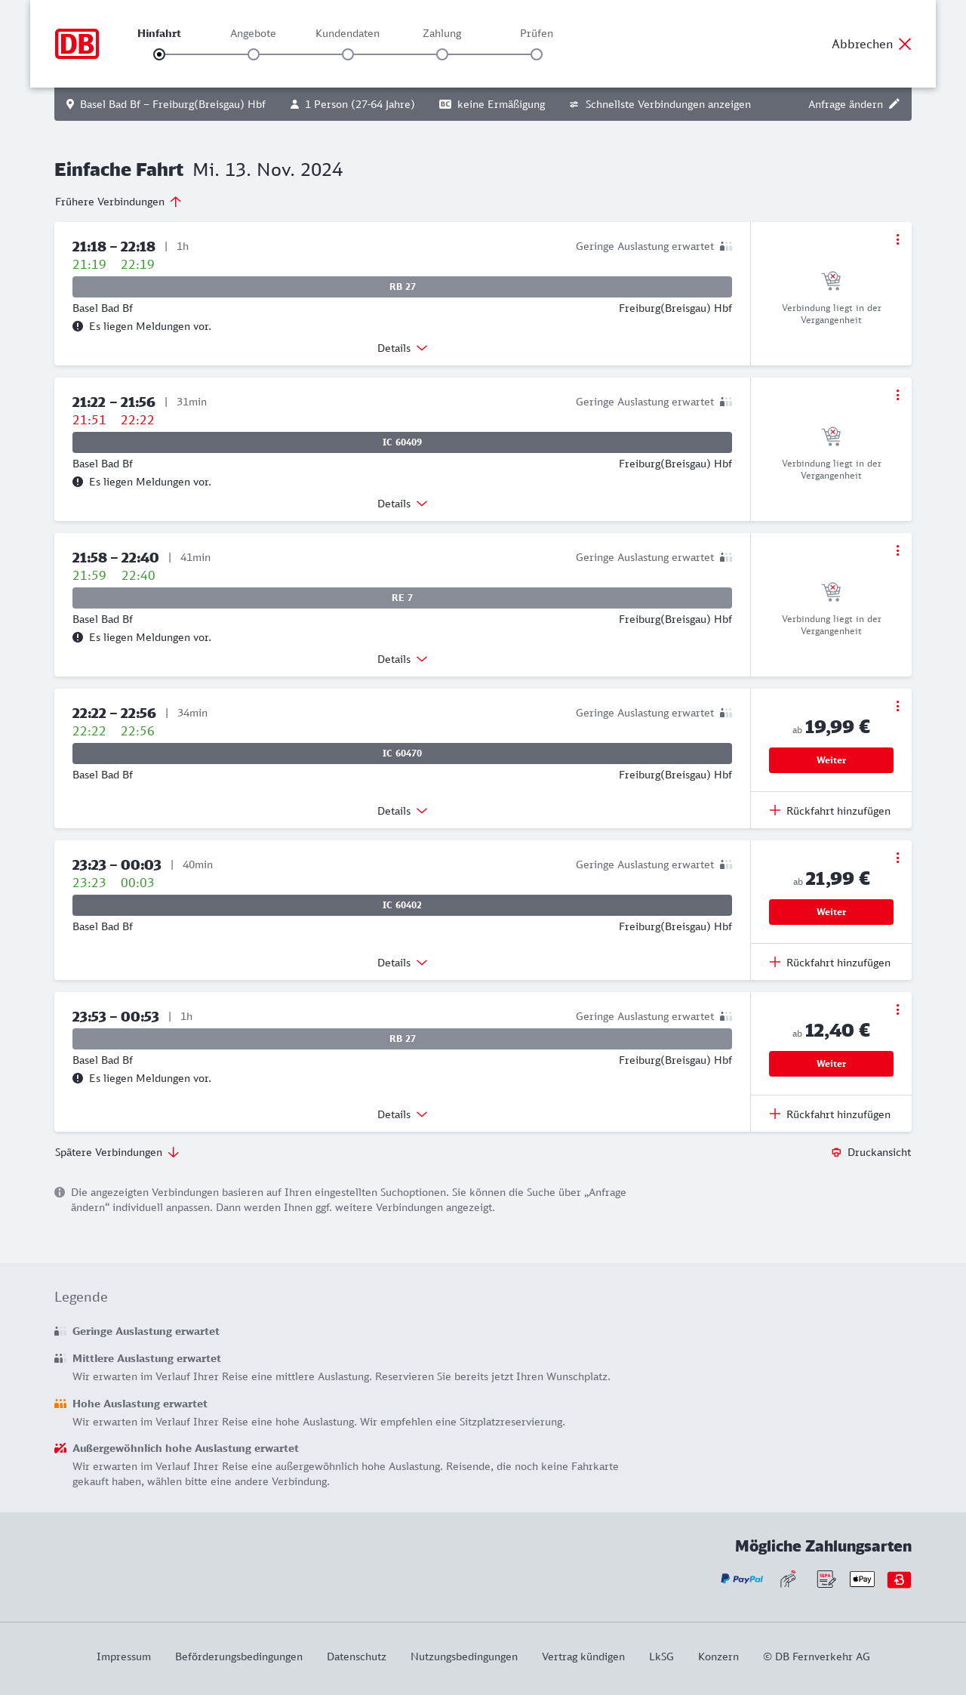Image resolution: width=966 pixels, height=1695 pixels.
Task: Click the pencil icon beside Anfrage ändern
Action: (894, 104)
